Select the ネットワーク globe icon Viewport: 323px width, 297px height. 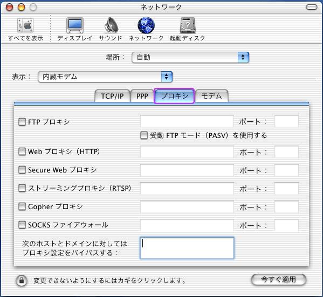146,25
